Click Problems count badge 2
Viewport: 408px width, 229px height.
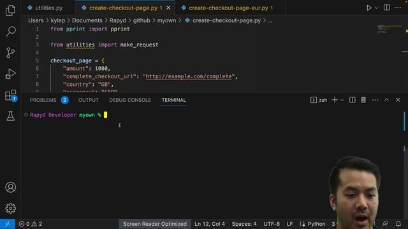click(64, 100)
